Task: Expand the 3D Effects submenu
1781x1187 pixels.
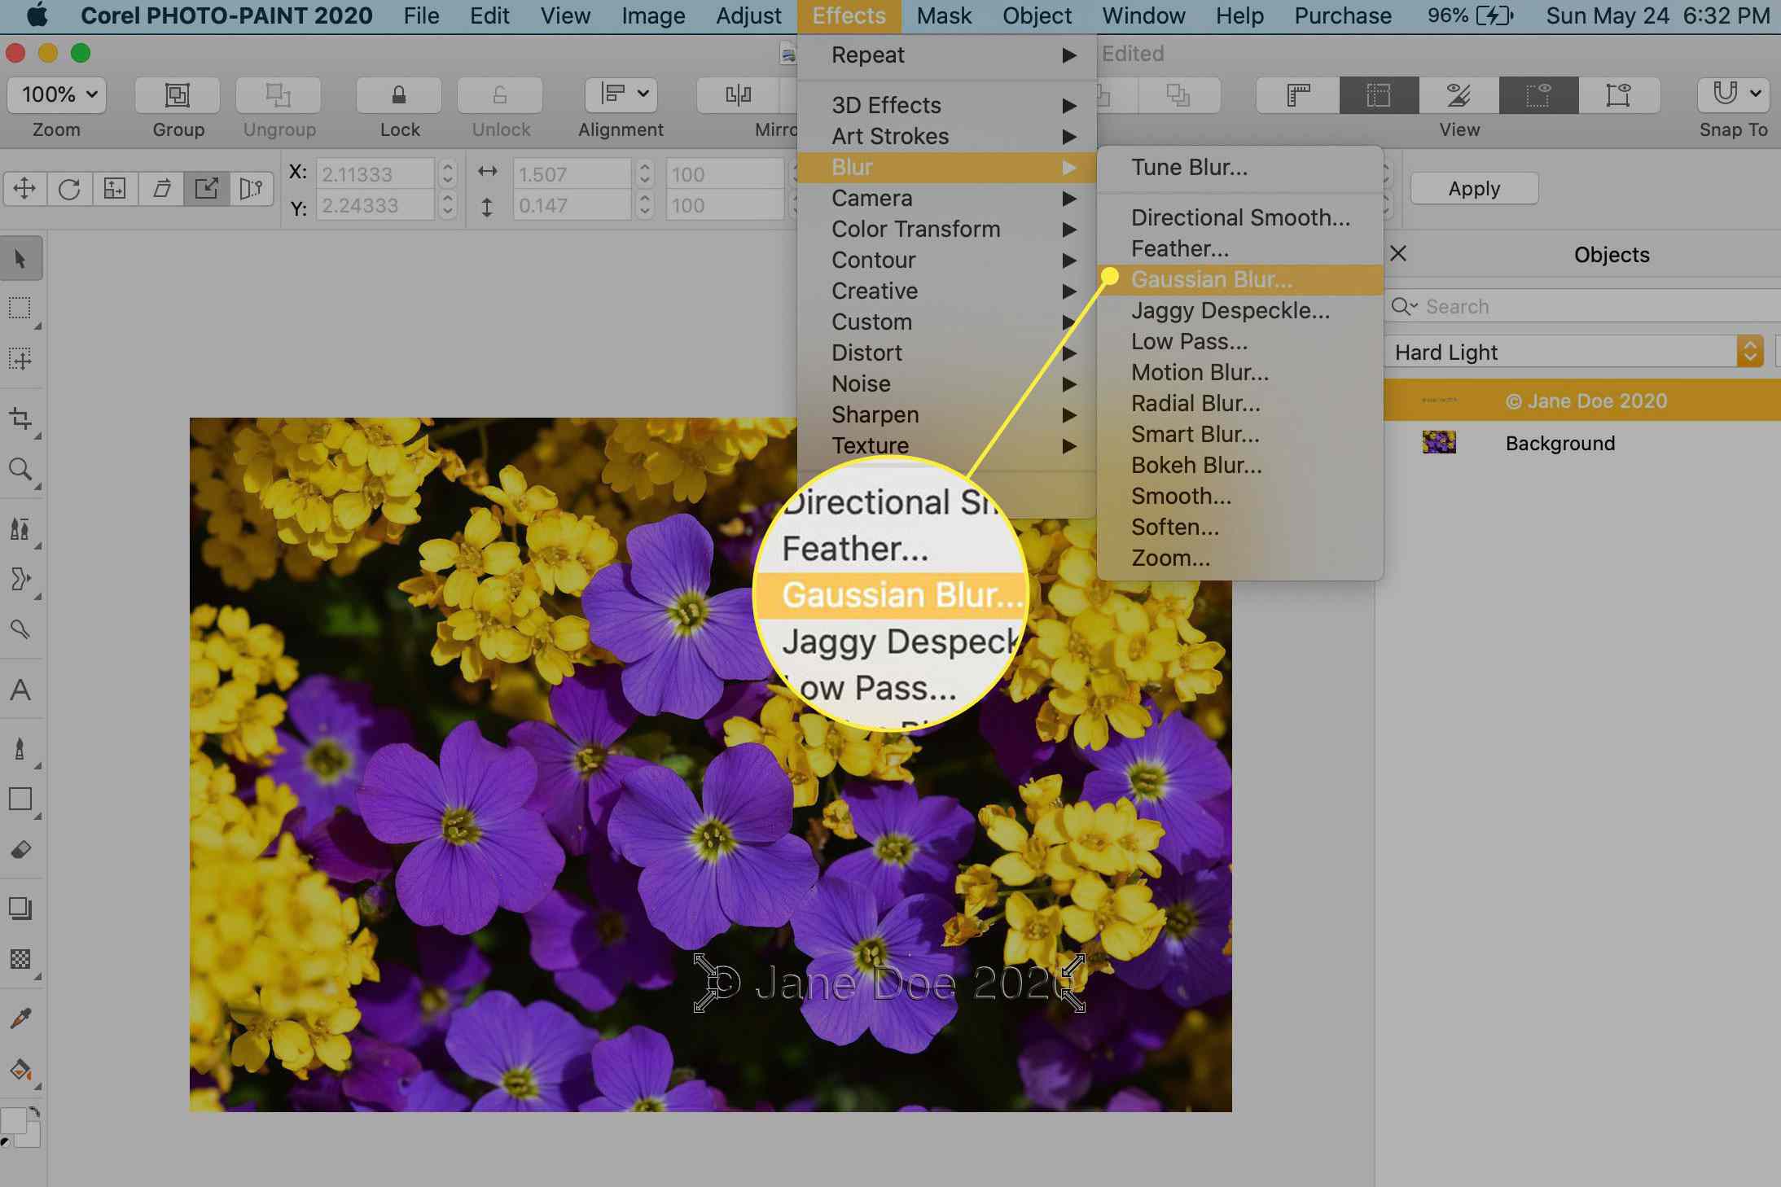Action: 947,105
